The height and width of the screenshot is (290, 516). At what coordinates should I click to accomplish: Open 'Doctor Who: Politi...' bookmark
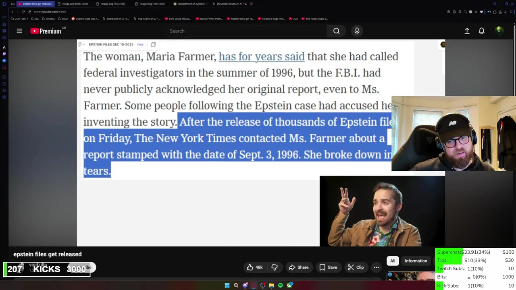pyautogui.click(x=209, y=19)
